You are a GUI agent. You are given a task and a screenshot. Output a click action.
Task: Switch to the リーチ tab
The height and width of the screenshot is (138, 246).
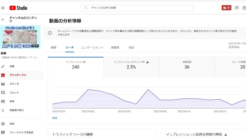point(70,48)
